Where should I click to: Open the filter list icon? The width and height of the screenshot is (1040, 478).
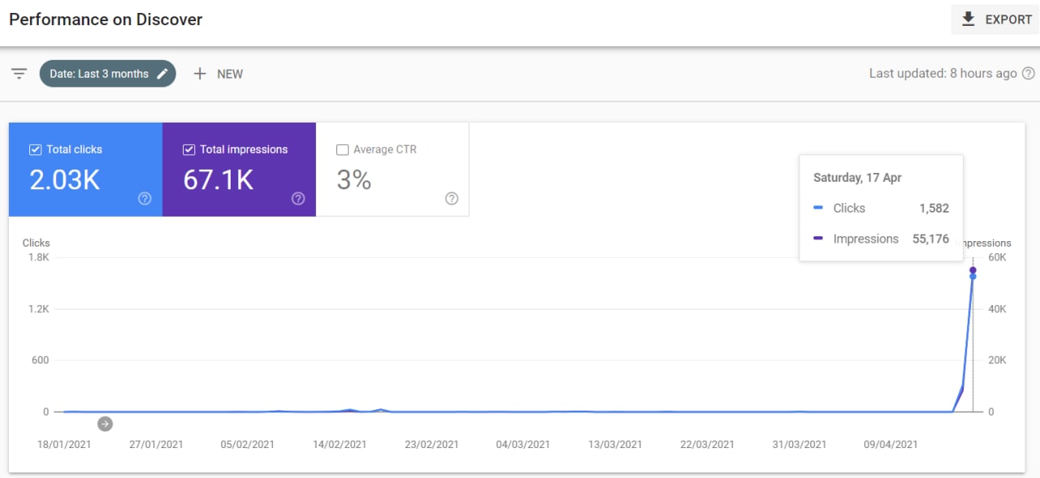tap(19, 74)
